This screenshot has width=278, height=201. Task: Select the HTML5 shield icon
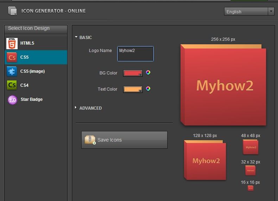[x=12, y=43]
